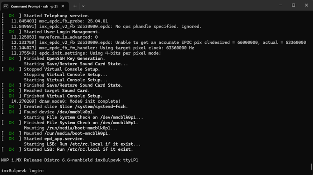Expand the new tab profile dropdown chevron
This screenshot has height=175, width=313.
tap(83, 7)
